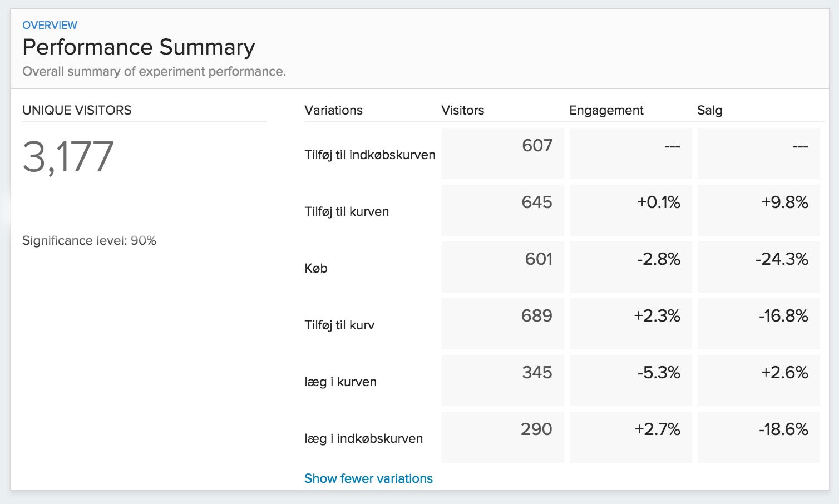Click the OVERVIEW breadcrumb link

coord(50,25)
